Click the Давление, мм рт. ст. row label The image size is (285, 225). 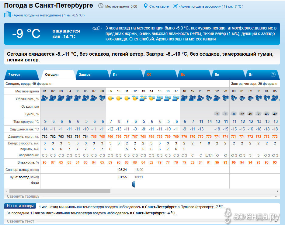click(x=23, y=137)
